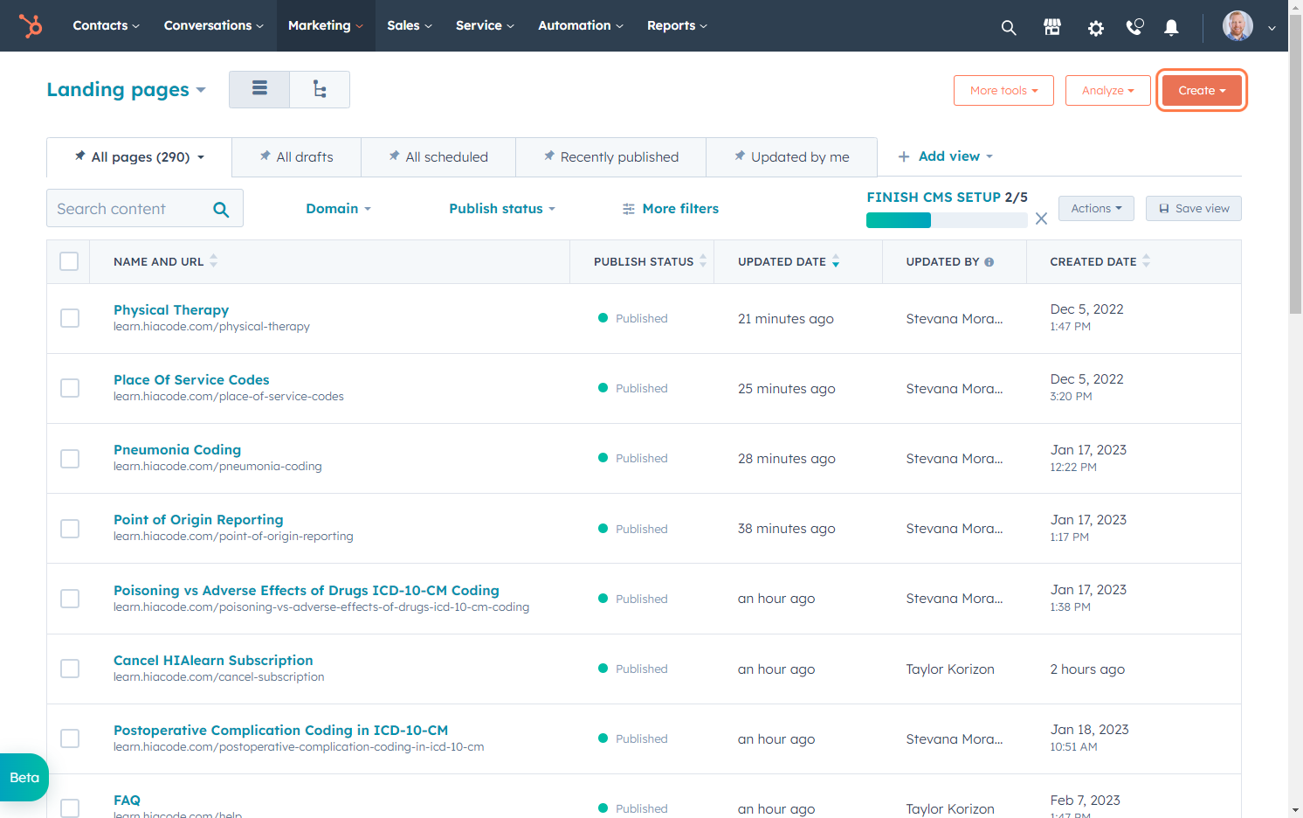Select the Pneumonia Coding row checkbox
The width and height of the screenshot is (1303, 818).
[x=70, y=459]
